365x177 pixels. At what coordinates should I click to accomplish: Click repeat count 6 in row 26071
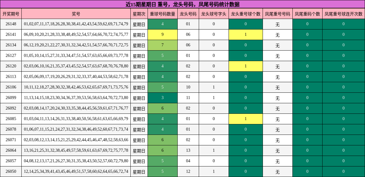[163, 140]
